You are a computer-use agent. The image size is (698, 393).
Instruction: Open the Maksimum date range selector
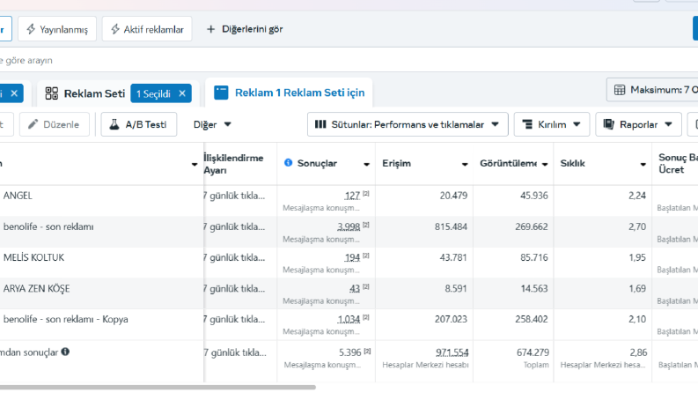[x=652, y=90]
